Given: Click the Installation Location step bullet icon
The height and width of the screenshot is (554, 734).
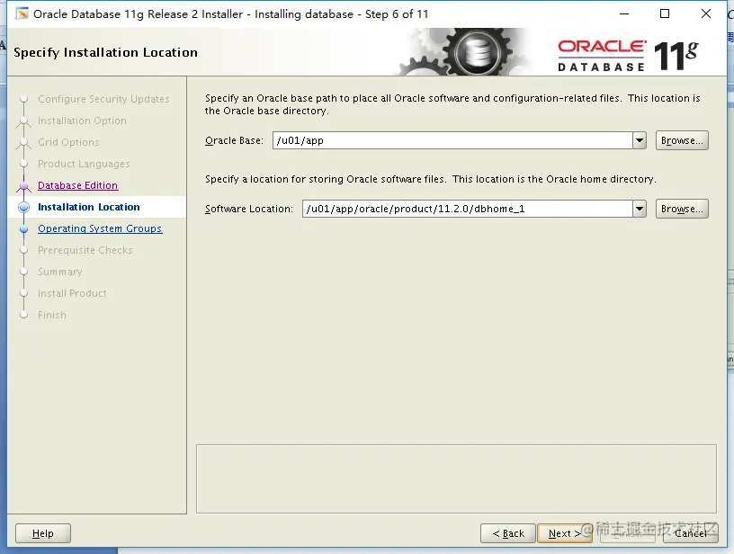Looking at the screenshot, I should tap(24, 207).
